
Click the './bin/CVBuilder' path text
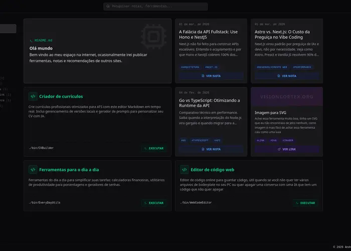(41, 148)
